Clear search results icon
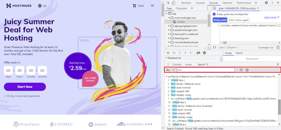281x130 pixels. [247, 70]
